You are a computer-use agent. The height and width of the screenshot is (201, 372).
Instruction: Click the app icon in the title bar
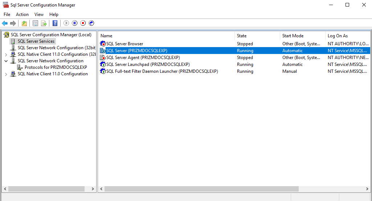[x=6, y=5]
